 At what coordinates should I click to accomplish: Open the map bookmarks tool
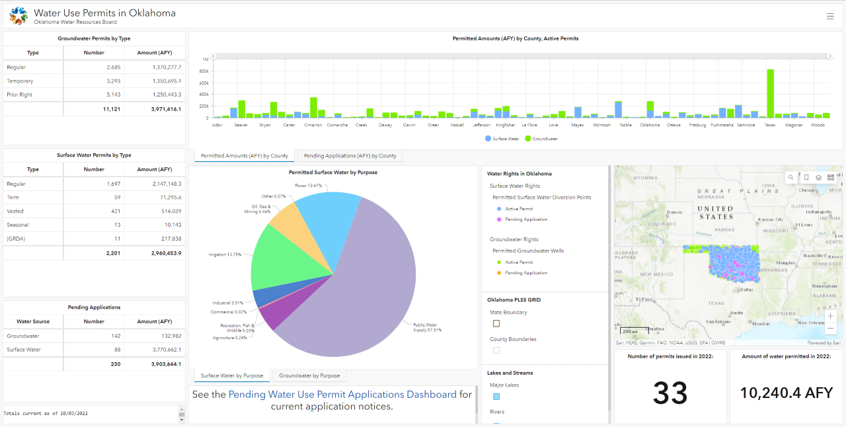tap(806, 178)
